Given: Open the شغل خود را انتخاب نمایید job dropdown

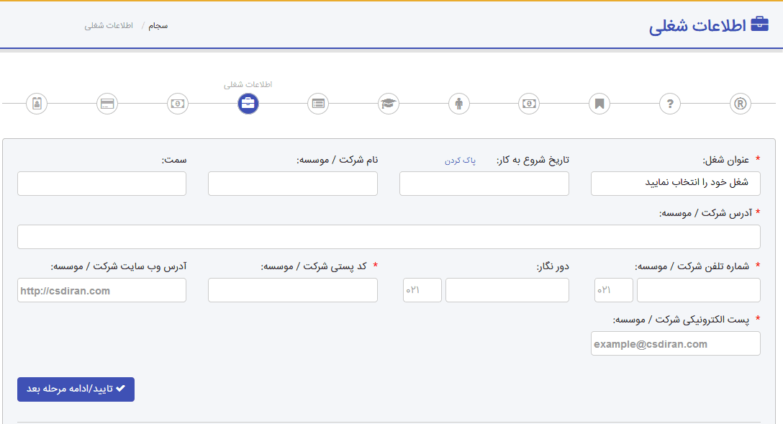Looking at the screenshot, I should pos(675,184).
